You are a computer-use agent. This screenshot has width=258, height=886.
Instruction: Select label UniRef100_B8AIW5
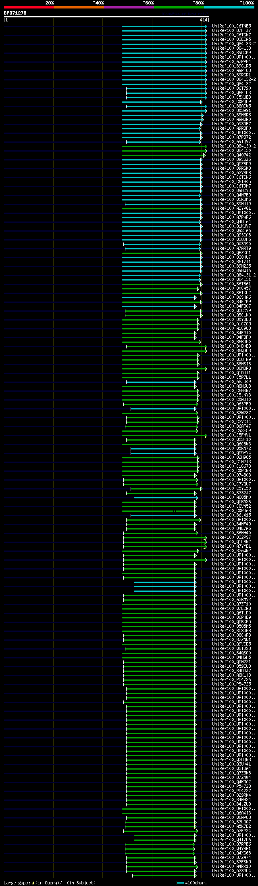pyautogui.click(x=231, y=106)
